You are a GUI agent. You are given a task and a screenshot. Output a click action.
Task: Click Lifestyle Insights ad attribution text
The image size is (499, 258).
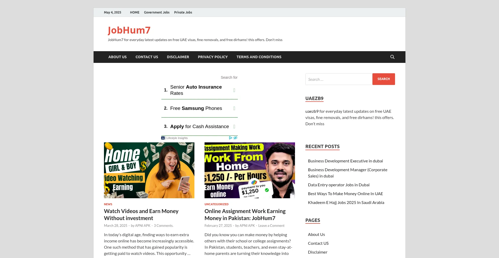coord(177,138)
